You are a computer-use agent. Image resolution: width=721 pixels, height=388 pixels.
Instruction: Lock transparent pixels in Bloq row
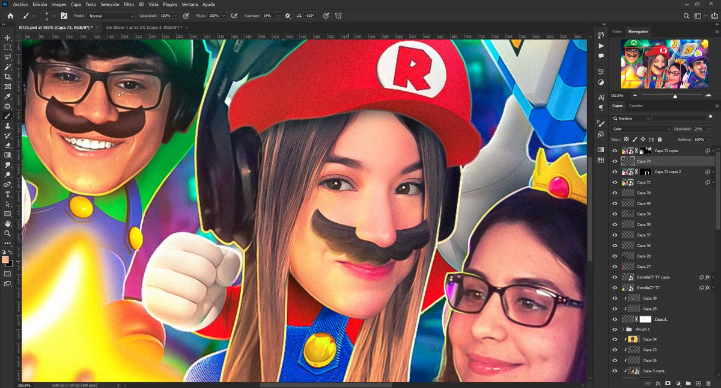[627, 139]
